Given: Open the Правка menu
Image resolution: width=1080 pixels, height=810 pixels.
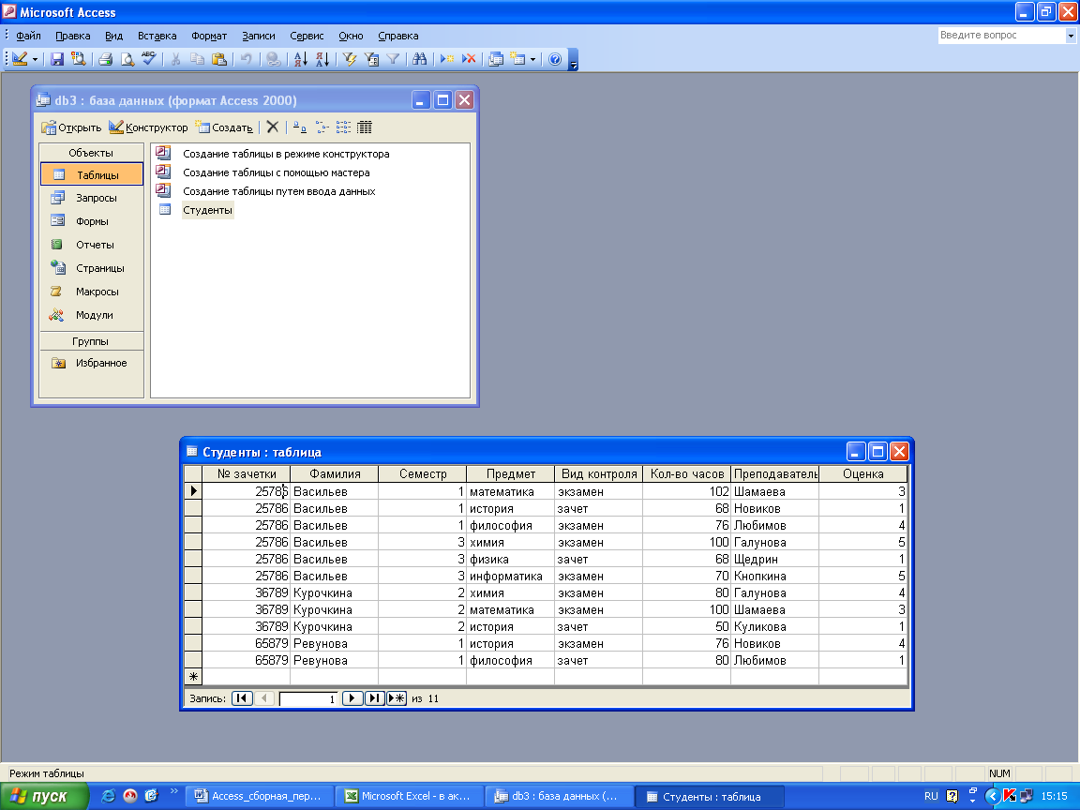Looking at the screenshot, I should coord(73,36).
